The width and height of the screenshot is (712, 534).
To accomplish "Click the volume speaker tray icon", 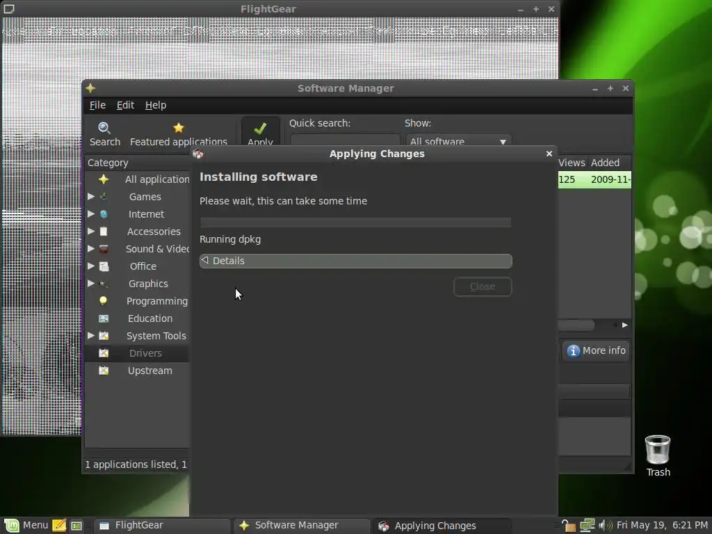I will pos(606,526).
